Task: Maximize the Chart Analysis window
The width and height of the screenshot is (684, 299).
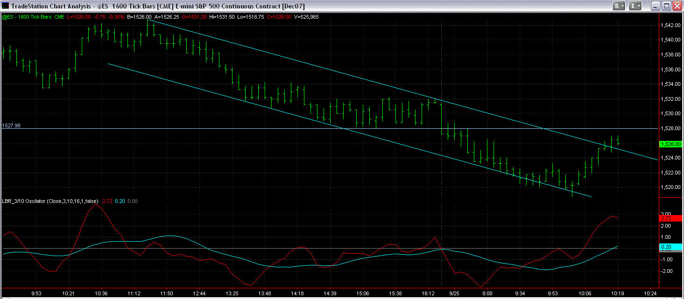Action: [x=667, y=6]
